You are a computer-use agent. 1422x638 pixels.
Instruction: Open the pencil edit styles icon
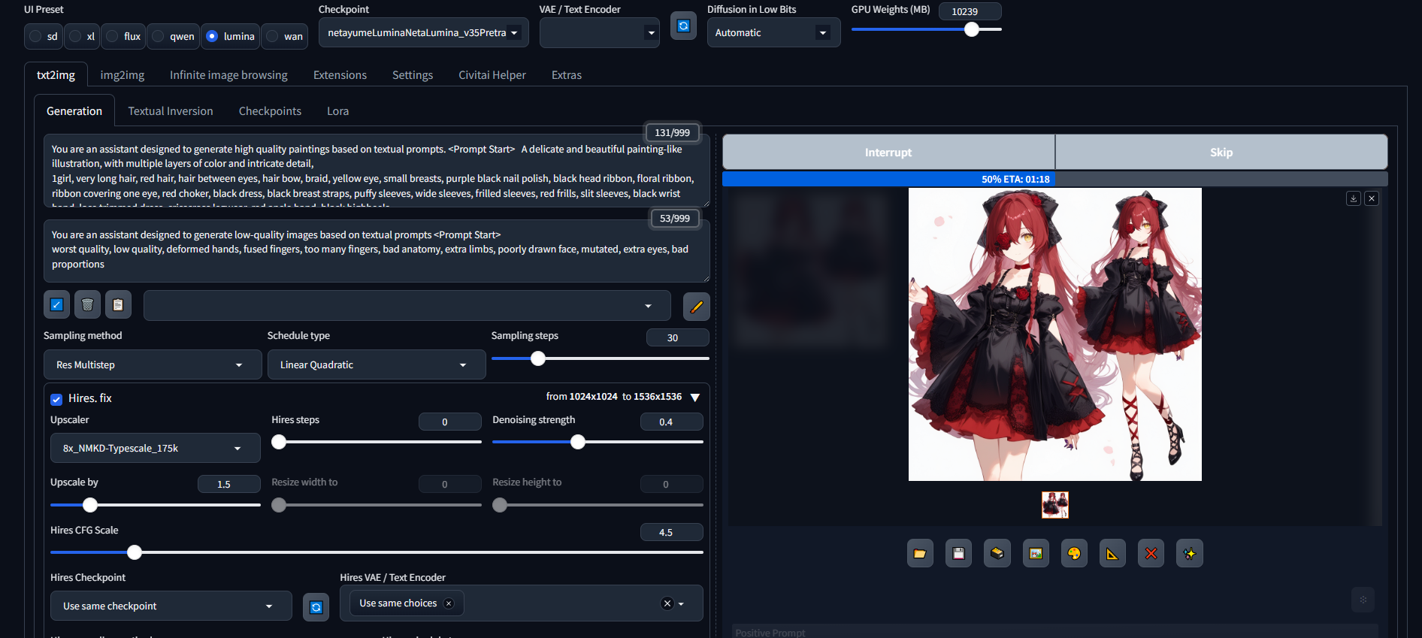tap(697, 306)
